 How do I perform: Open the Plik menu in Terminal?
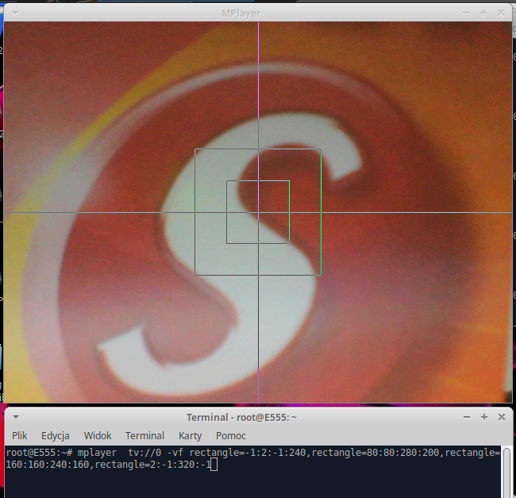pos(19,435)
